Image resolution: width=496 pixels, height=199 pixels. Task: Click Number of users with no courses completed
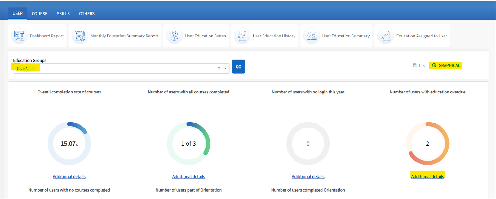pos(69,190)
